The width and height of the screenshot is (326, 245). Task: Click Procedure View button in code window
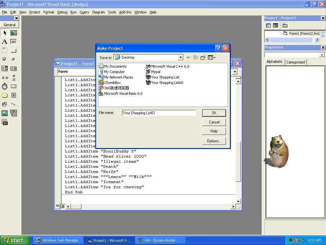point(57,206)
